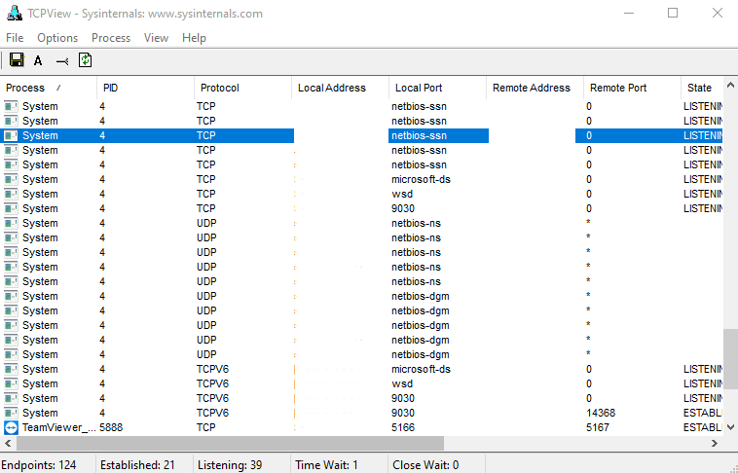Open the Options menu
738x473 pixels.
point(57,38)
